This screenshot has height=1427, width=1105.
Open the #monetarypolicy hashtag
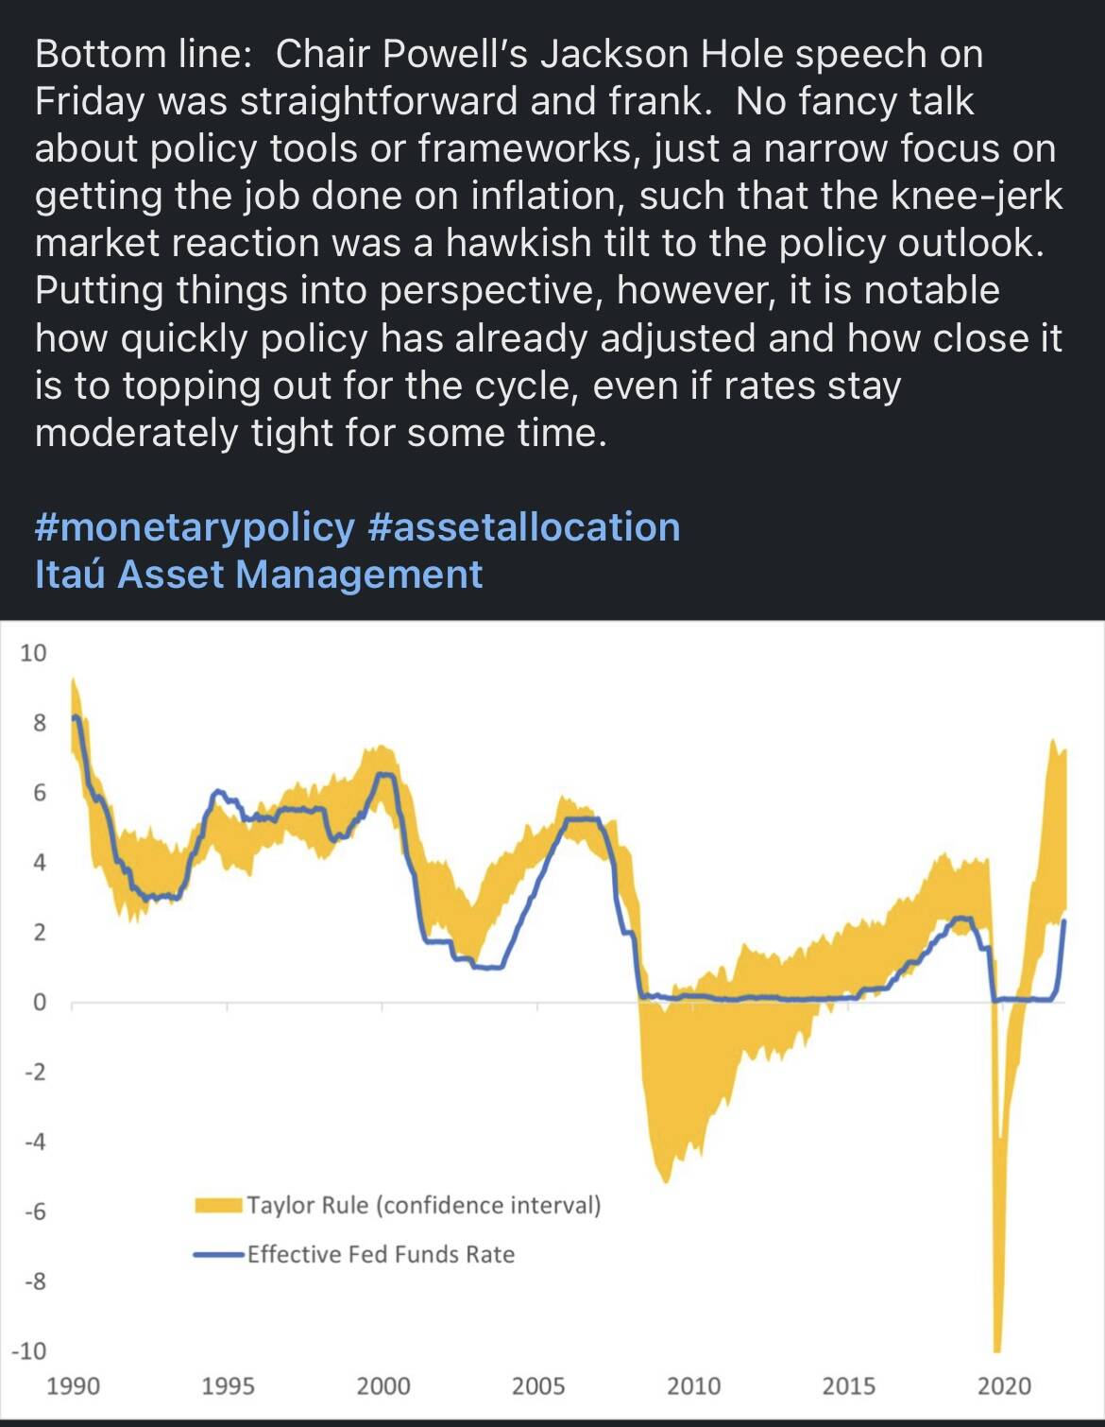click(x=195, y=528)
